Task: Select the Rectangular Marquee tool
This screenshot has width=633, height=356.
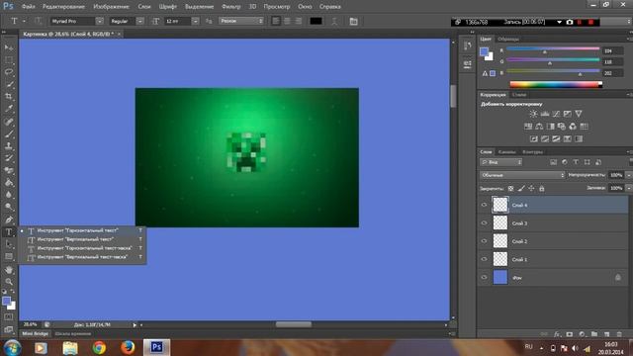Action: (x=9, y=59)
